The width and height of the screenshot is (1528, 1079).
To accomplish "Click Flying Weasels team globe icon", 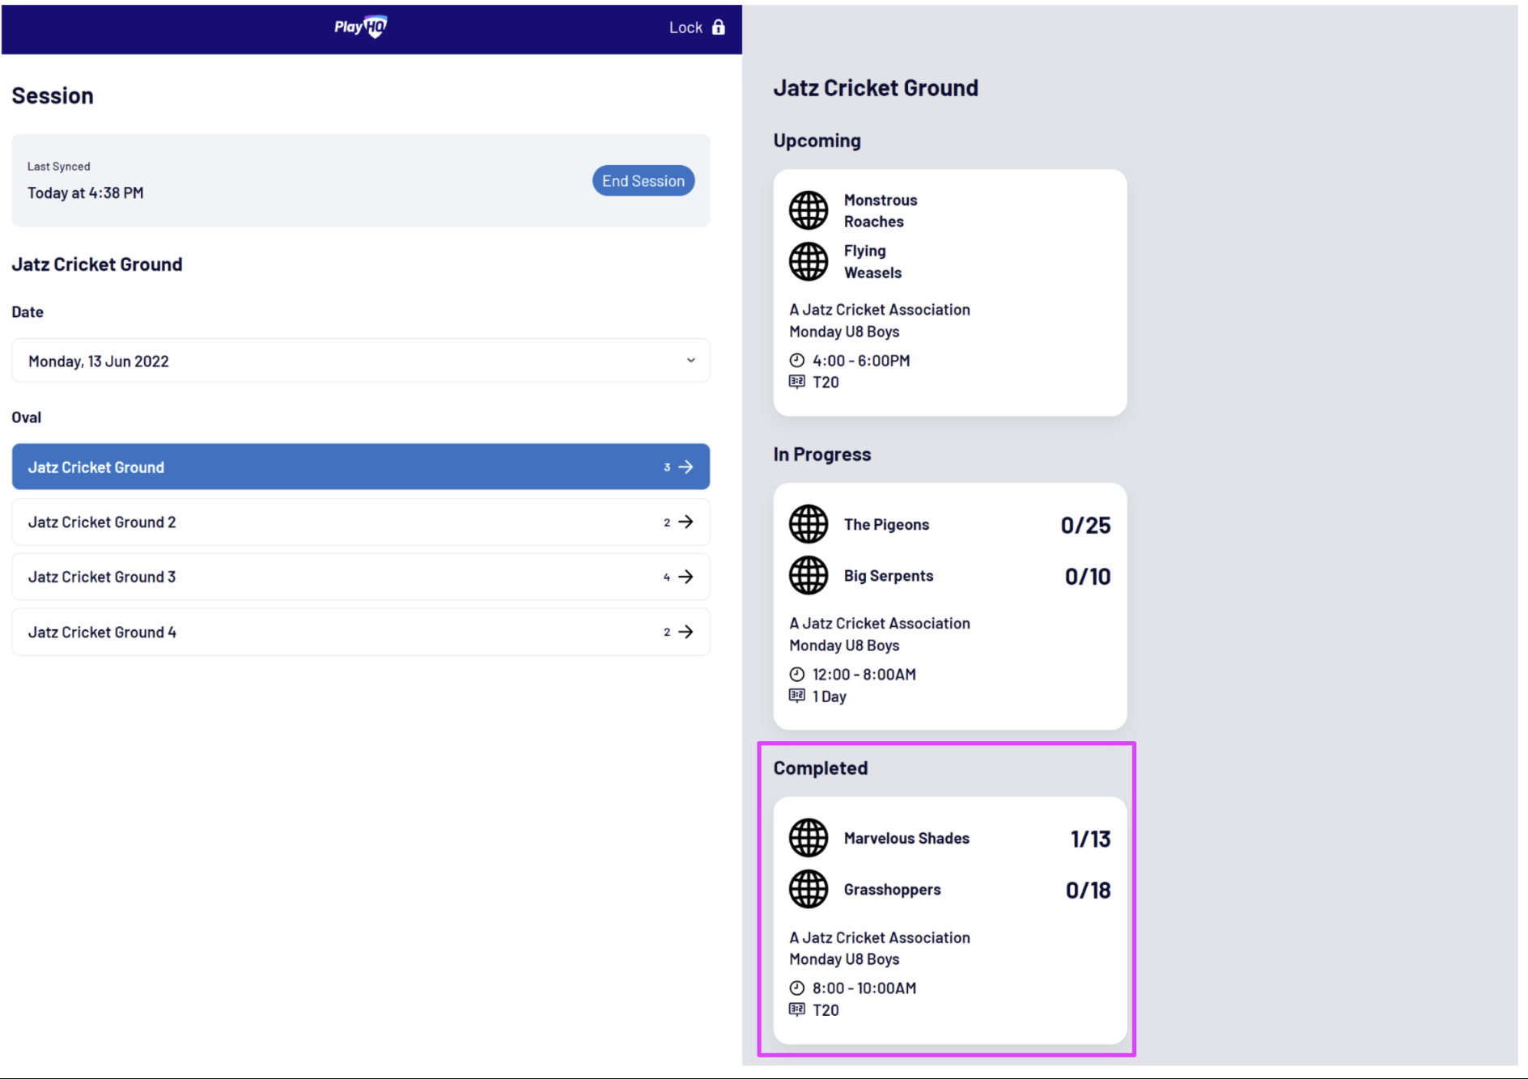I will (809, 261).
